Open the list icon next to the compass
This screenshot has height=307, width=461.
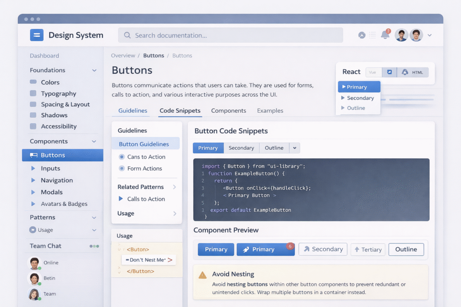coord(373,35)
